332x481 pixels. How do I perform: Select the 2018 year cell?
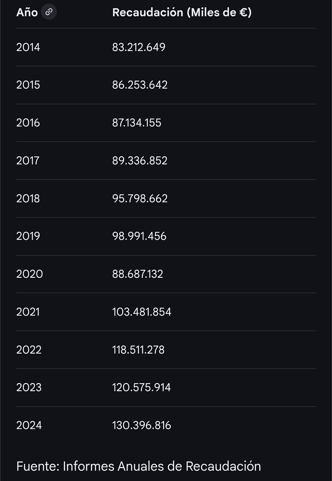28,198
